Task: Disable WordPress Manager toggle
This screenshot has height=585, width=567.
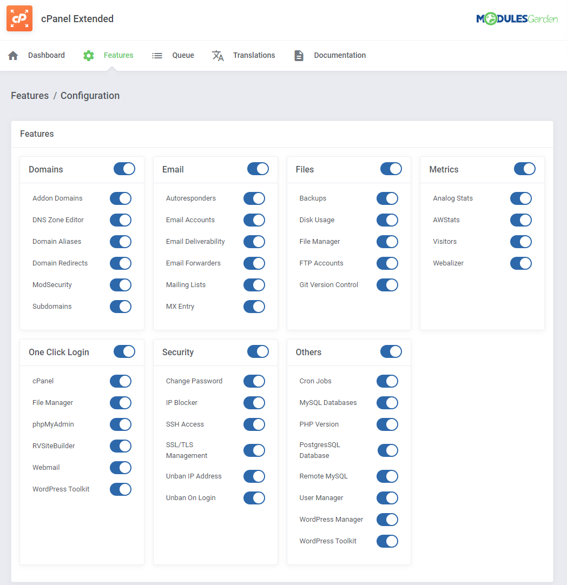Action: [x=387, y=520]
